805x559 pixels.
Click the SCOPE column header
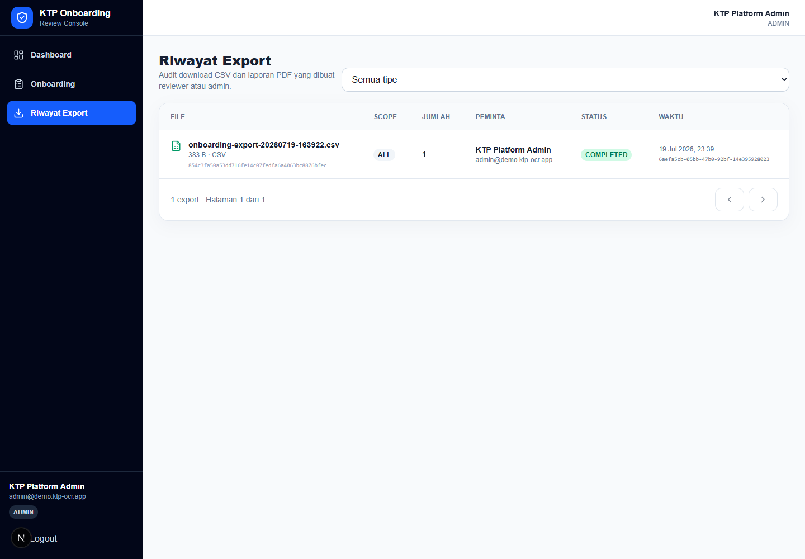[x=385, y=117]
